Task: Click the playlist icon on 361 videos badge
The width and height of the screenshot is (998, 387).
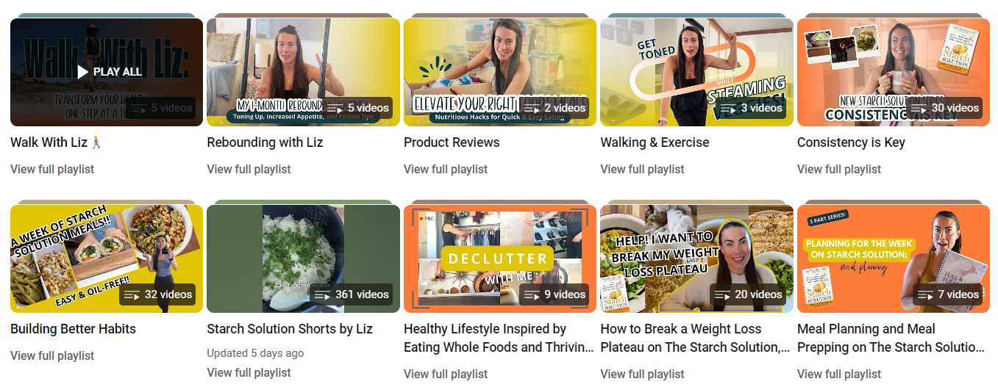Action: [322, 294]
